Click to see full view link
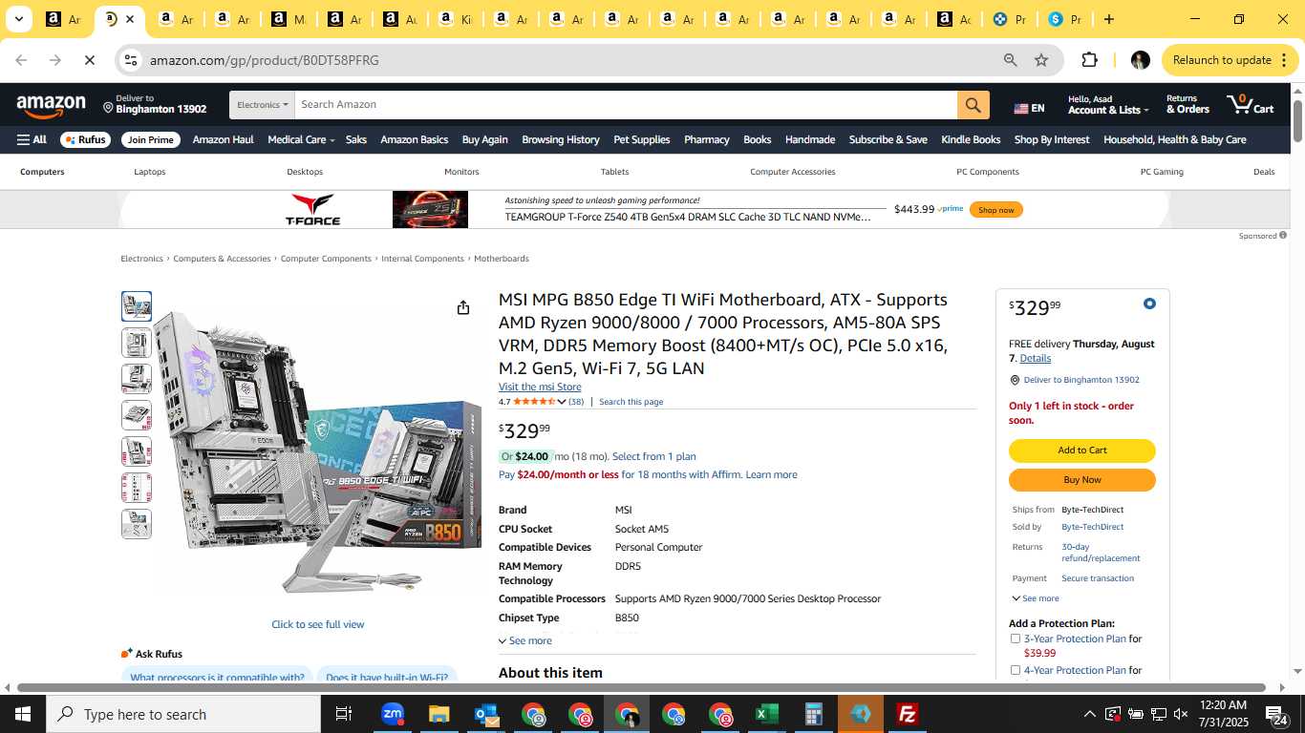1305x733 pixels. [x=318, y=624]
